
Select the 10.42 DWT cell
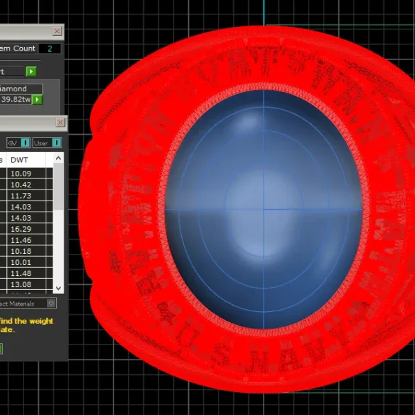tap(26, 185)
